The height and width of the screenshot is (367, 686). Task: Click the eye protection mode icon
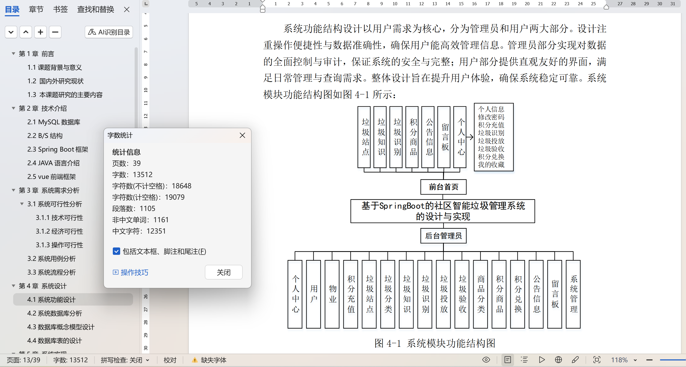click(x=486, y=360)
